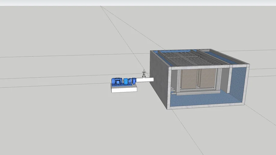The height and width of the screenshot is (155, 276).
Task: Click the light gray strip at window top
Action: [x=138, y=3]
